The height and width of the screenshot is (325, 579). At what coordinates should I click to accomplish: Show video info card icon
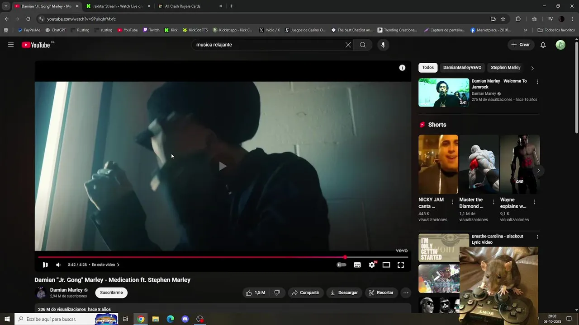402,68
